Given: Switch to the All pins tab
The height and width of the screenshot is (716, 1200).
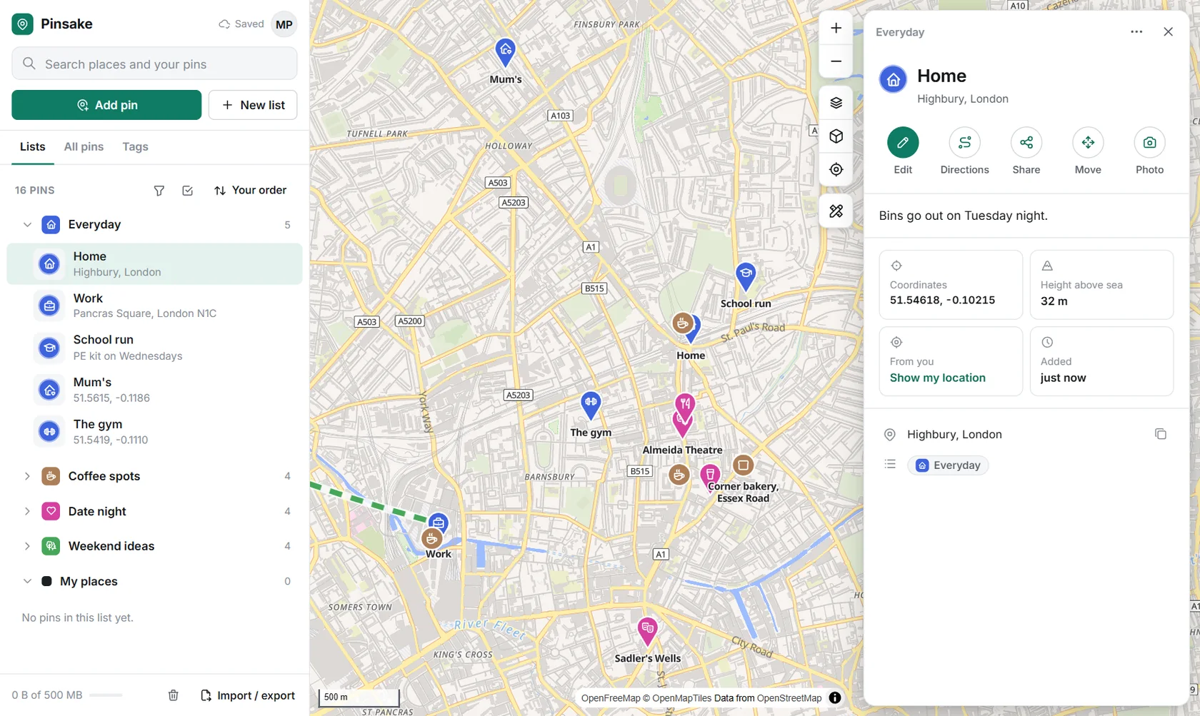Looking at the screenshot, I should 84,147.
